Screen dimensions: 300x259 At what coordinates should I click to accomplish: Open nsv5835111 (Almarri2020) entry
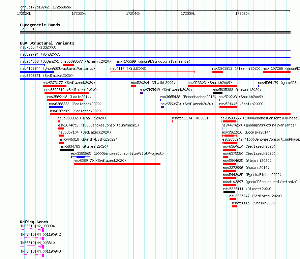click(247, 189)
